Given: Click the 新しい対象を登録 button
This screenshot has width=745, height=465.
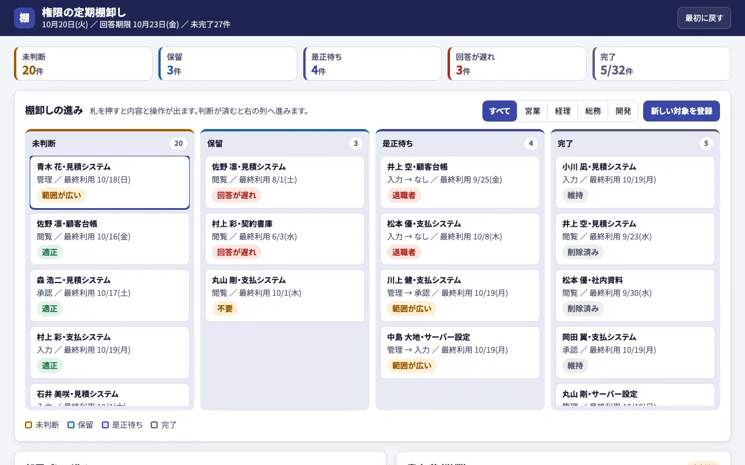Looking at the screenshot, I should (x=681, y=111).
